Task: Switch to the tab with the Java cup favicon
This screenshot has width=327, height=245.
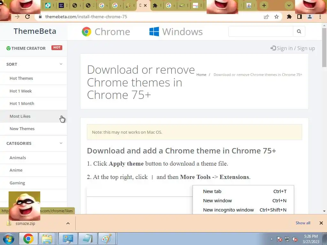Action: (x=248, y=6)
